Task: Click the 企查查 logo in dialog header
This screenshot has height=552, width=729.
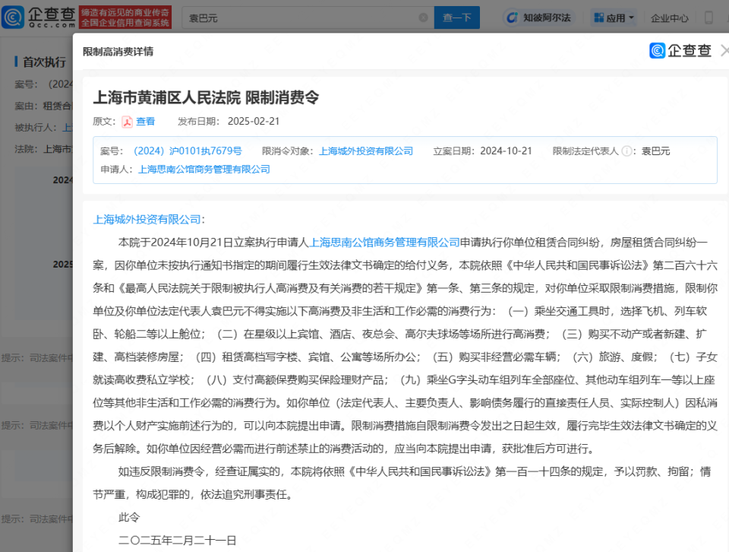Action: coord(680,50)
